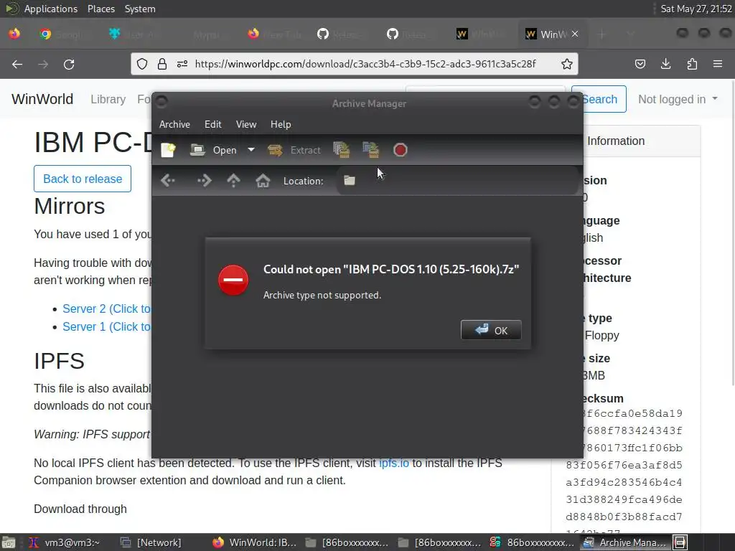This screenshot has width=735, height=551.
Task: Open the Places menu in top panel
Action: tap(100, 9)
